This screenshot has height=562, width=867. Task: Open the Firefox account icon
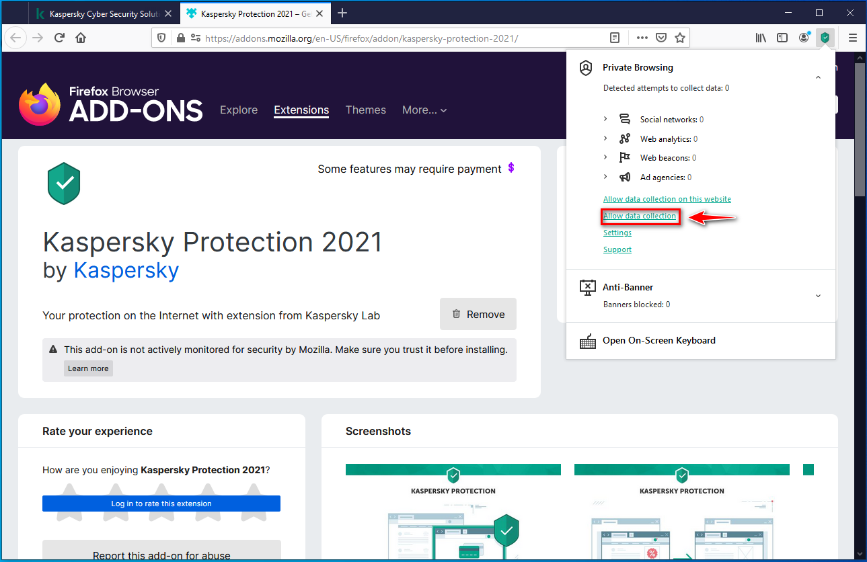(804, 38)
